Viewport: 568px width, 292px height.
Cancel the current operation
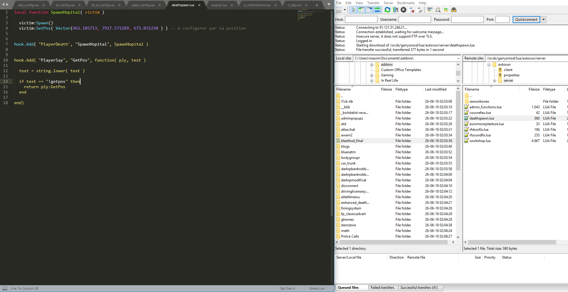coord(404,10)
